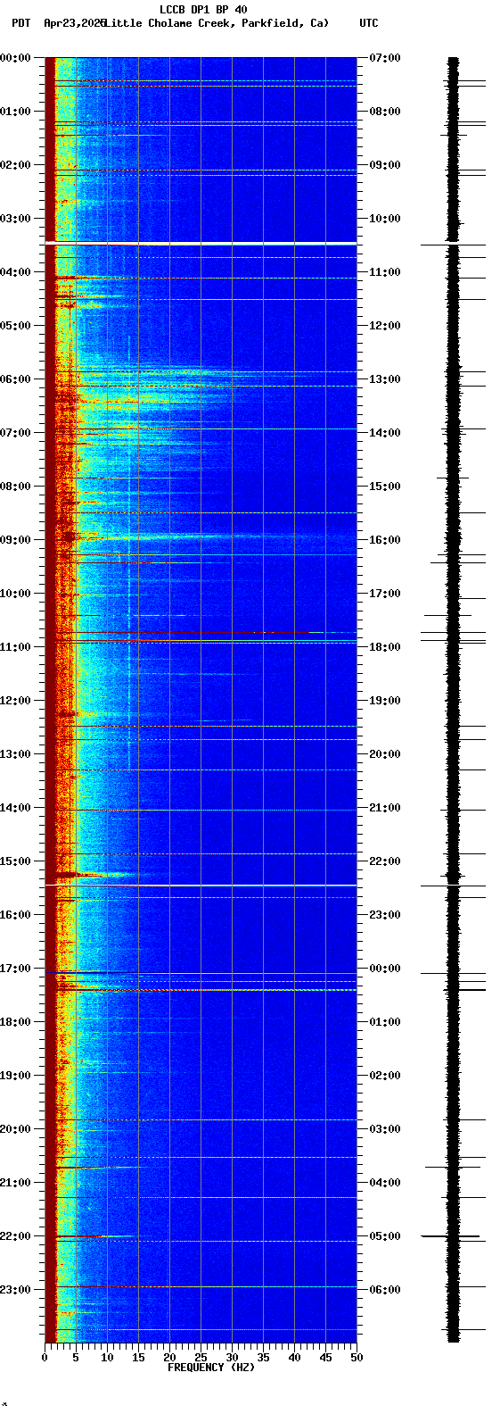The image size is (492, 1414).
Task: Click the UTC time label '21:00' on right axis
Action: tap(385, 808)
